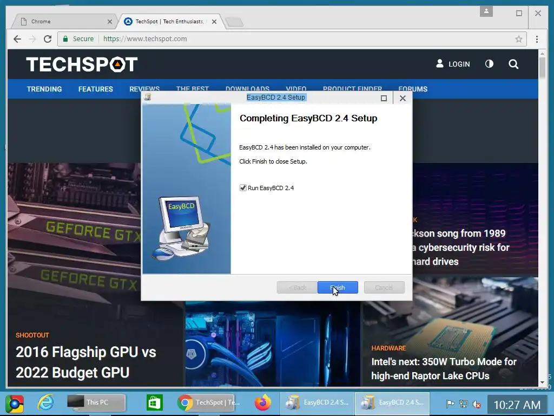Screen dimensions: 554x416
Task: Open Chrome three-dot menu
Action: [537, 39]
